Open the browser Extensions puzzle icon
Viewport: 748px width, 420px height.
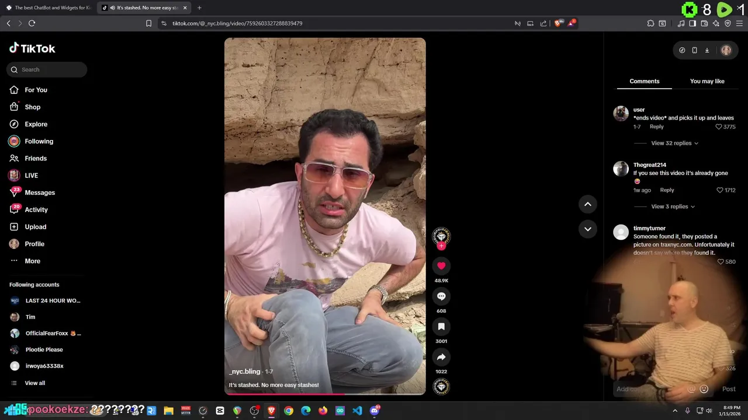[650, 23]
